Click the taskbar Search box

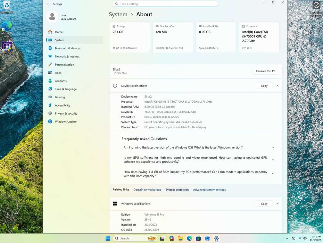(135, 238)
